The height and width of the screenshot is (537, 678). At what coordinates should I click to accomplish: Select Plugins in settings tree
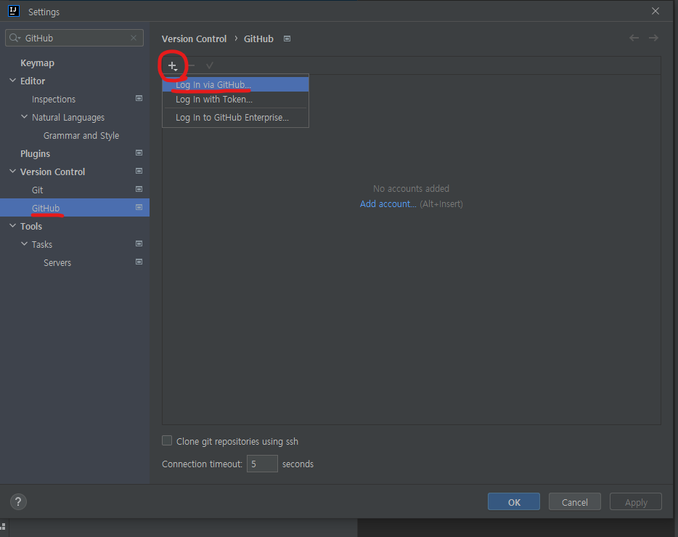pyautogui.click(x=35, y=154)
